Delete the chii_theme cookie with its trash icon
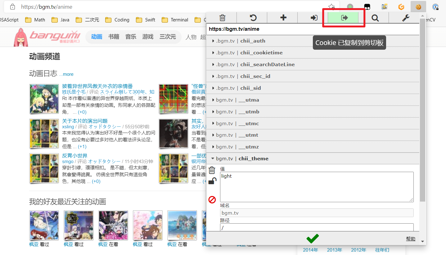This screenshot has height=255, width=446. click(212, 170)
